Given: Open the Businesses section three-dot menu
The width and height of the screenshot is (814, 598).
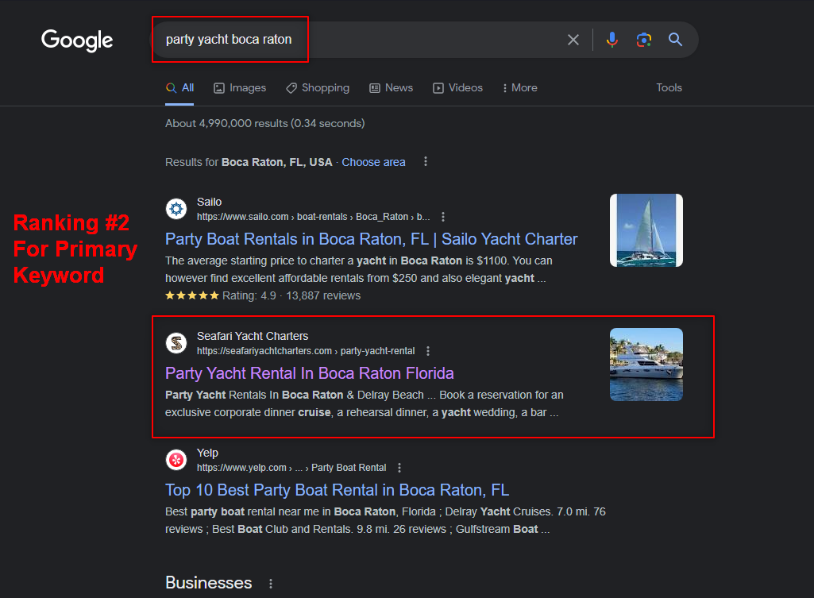Looking at the screenshot, I should [x=271, y=584].
